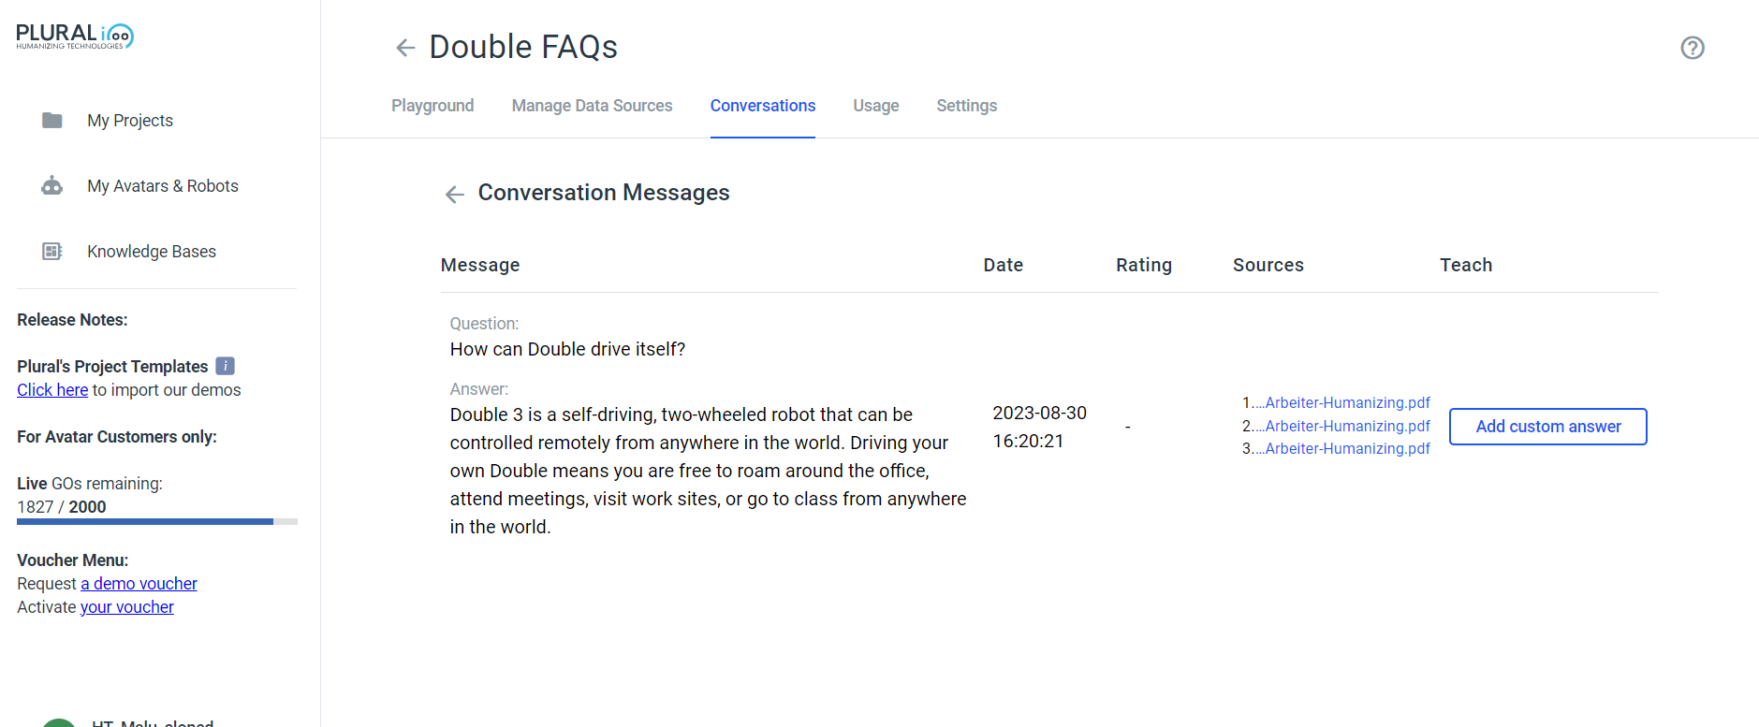Image resolution: width=1759 pixels, height=727 pixels.
Task: Click back arrow next to Conversation Messages
Action: [455, 194]
